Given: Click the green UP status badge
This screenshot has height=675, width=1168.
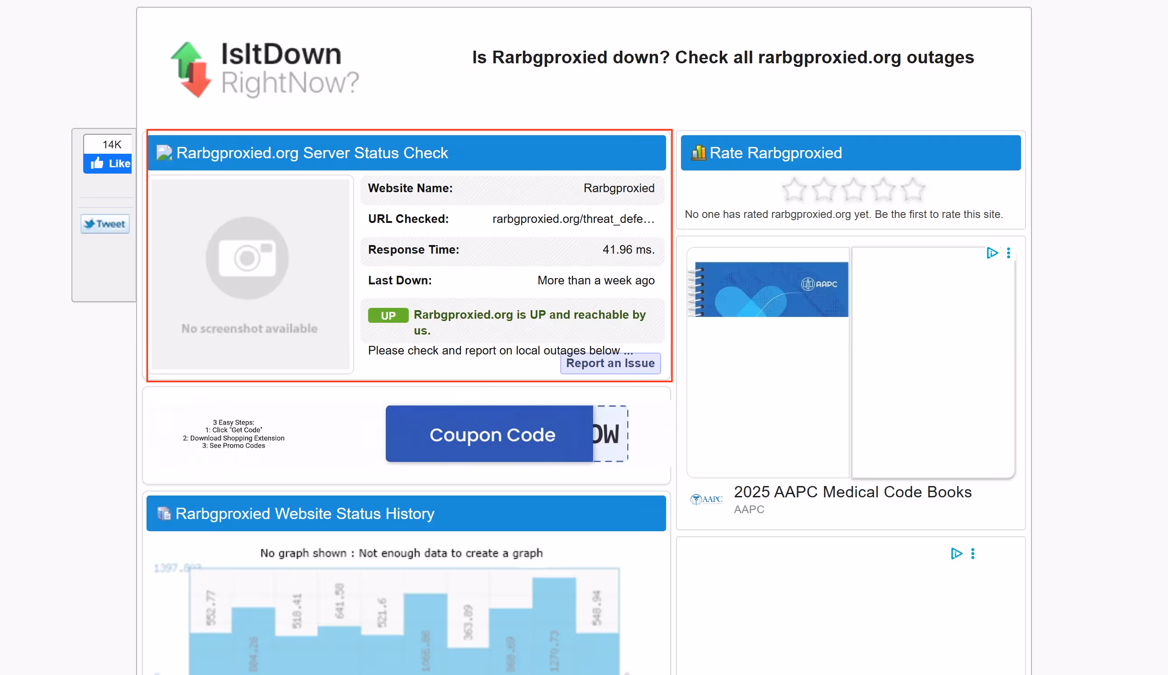Looking at the screenshot, I should tap(388, 315).
